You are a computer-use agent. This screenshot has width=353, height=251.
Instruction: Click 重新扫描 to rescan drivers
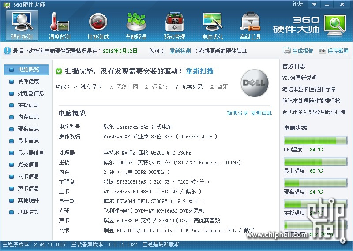[199, 71]
